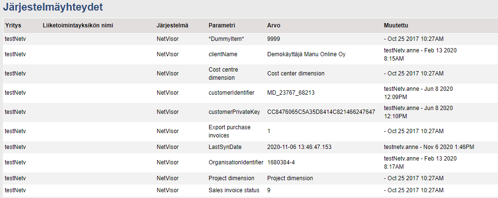The width and height of the screenshot is (498, 198).
Task: Select the 'Sales invoice status' parameter cell
Action: (x=234, y=190)
